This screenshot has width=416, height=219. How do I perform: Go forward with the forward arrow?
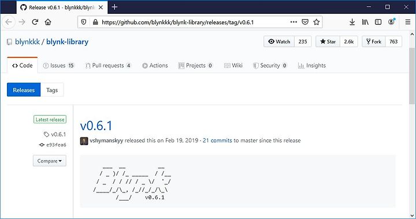coord(22,22)
